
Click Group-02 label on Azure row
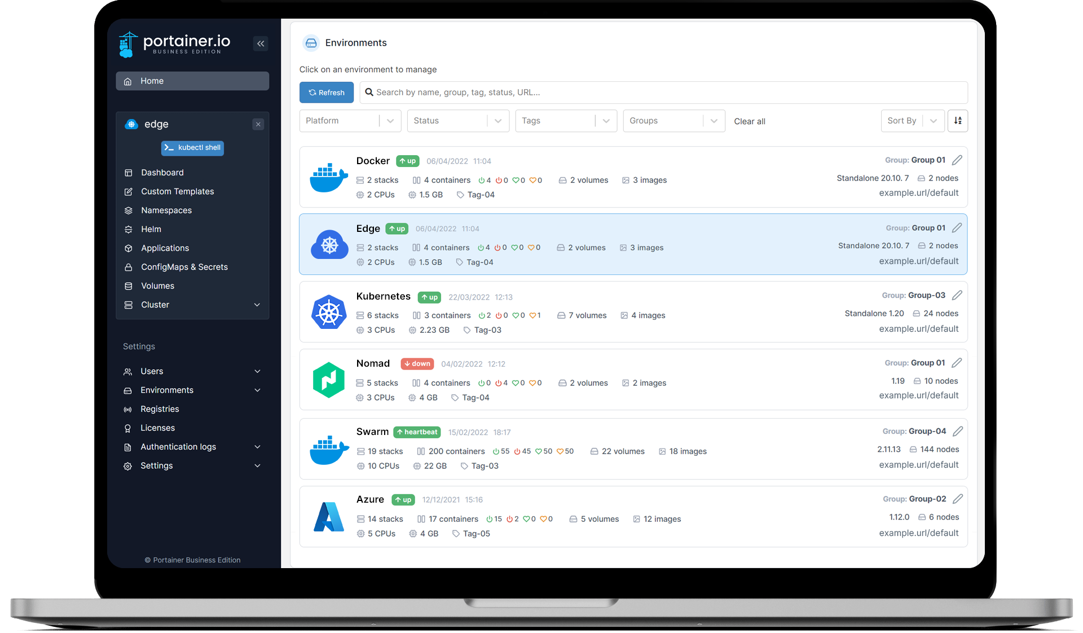[927, 499]
